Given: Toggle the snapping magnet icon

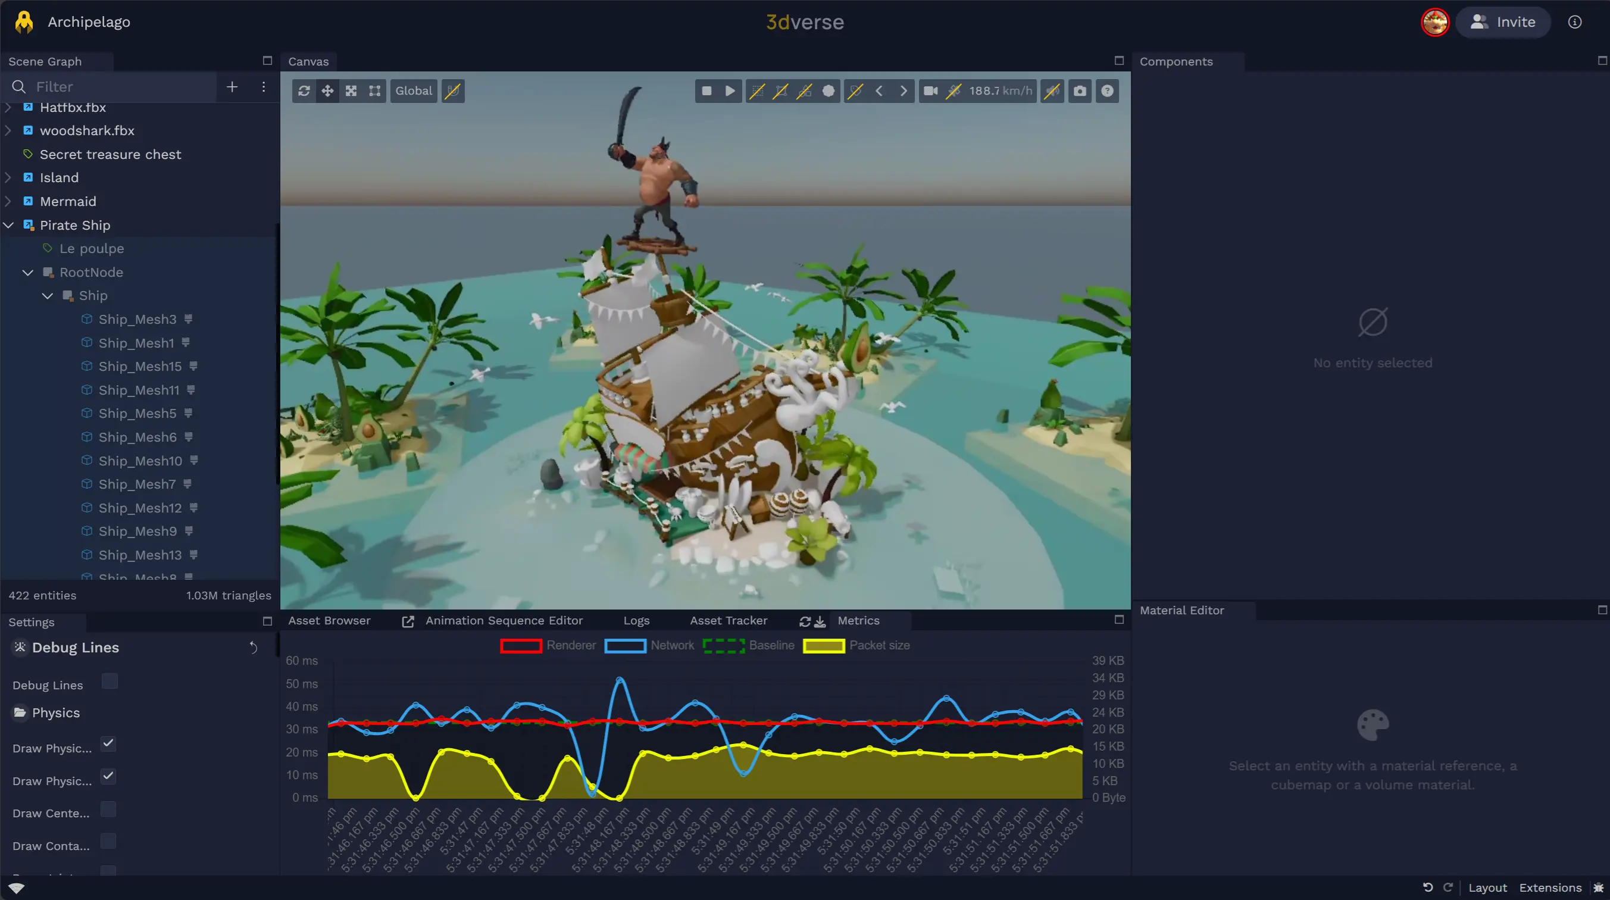Looking at the screenshot, I should [x=452, y=91].
